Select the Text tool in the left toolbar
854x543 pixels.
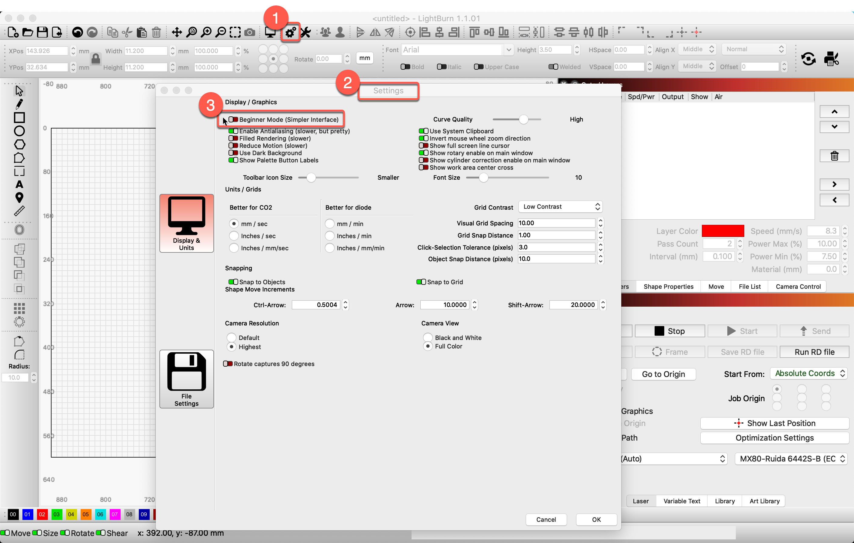pos(19,185)
